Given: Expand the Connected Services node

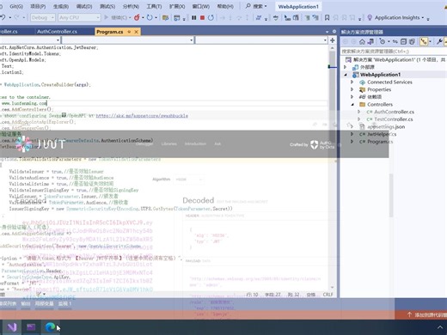Looking at the screenshot, I should (x=352, y=82).
